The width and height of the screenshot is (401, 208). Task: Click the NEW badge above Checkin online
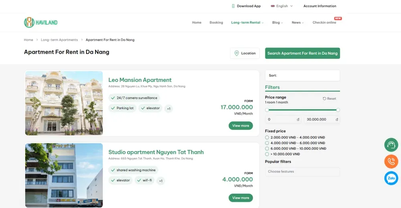(338, 18)
